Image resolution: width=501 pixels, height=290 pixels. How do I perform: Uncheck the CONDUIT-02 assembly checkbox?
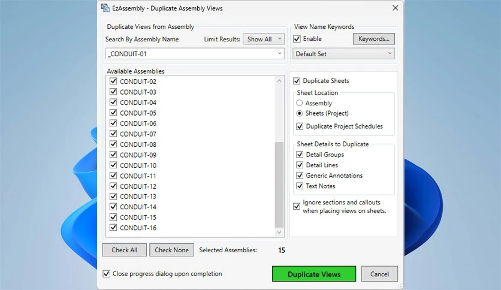(x=113, y=81)
